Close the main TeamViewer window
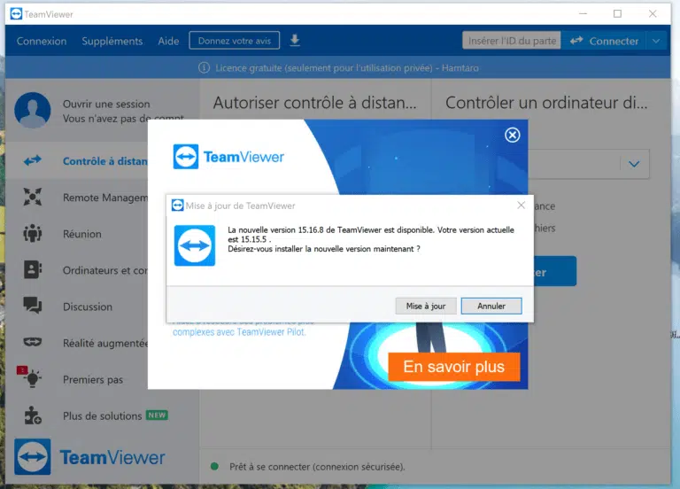 tap(653, 14)
